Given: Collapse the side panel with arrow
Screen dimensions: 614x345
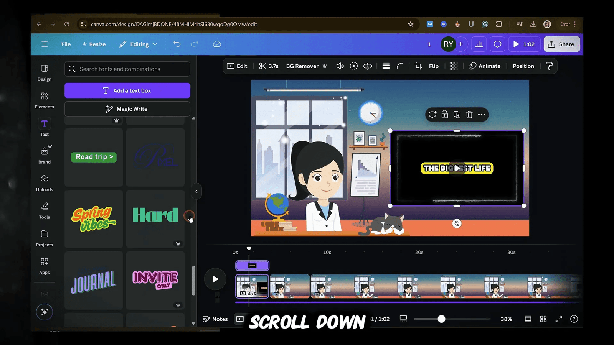Looking at the screenshot, I should [196, 191].
